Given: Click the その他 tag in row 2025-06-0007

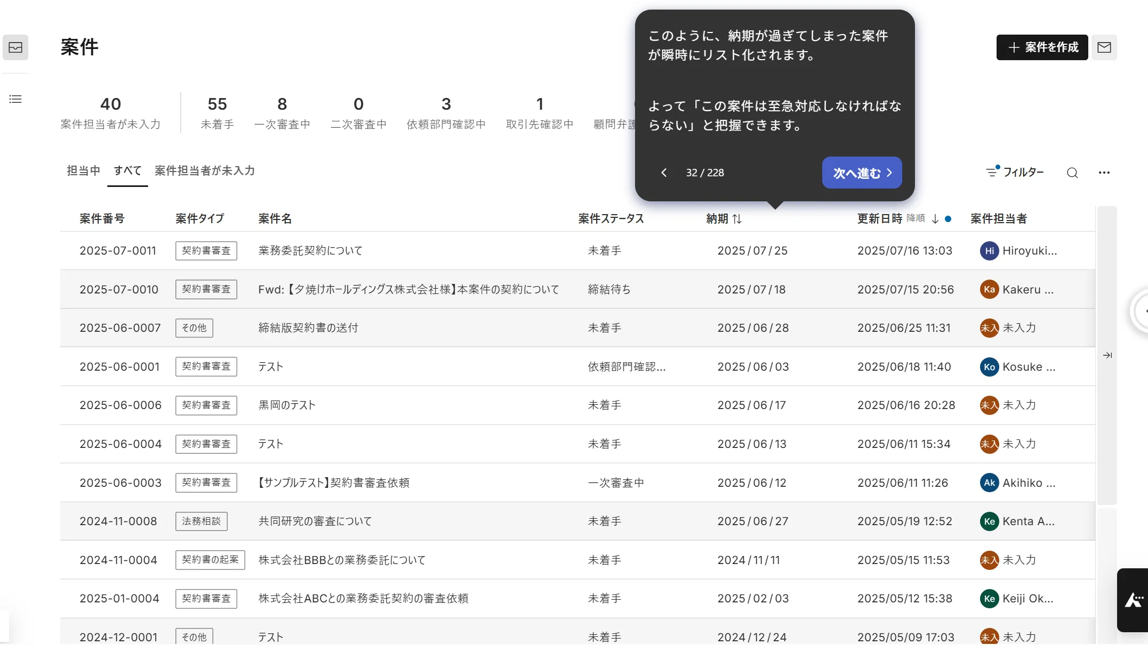Looking at the screenshot, I should point(194,328).
